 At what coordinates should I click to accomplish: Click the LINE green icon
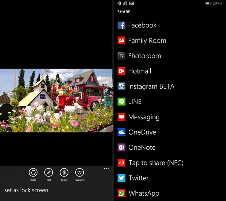[121, 101]
